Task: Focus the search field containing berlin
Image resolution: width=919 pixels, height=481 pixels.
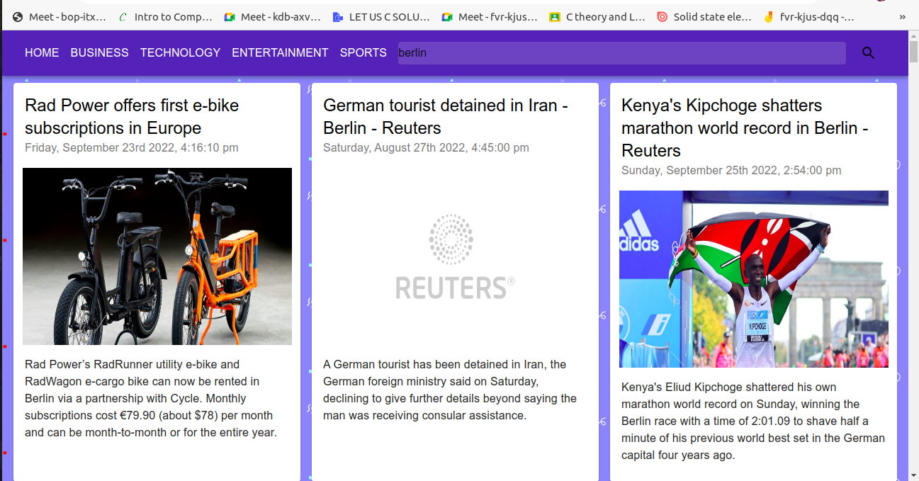Action: [621, 53]
